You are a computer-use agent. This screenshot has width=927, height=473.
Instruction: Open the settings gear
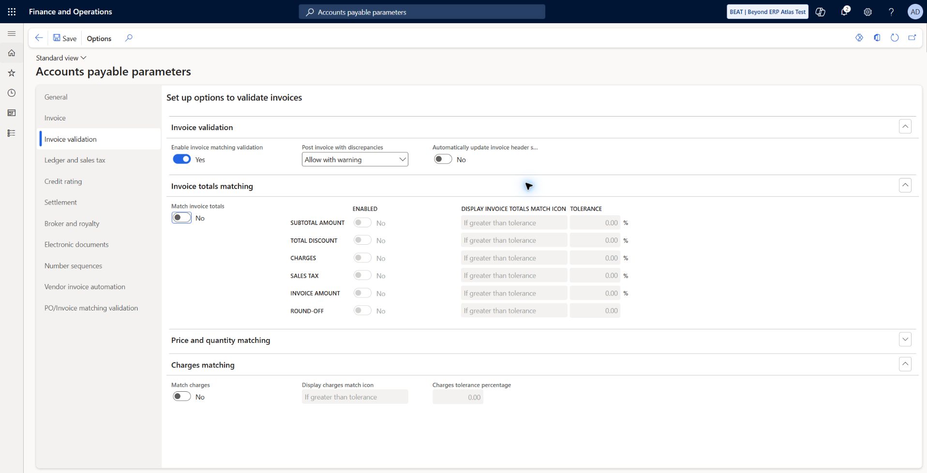click(867, 12)
